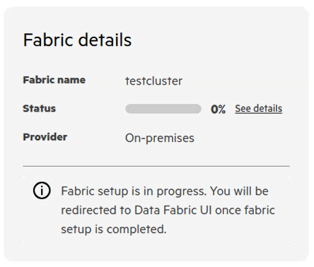Select the 0% progress percentage
This screenshot has width=314, height=267.
[x=218, y=109]
